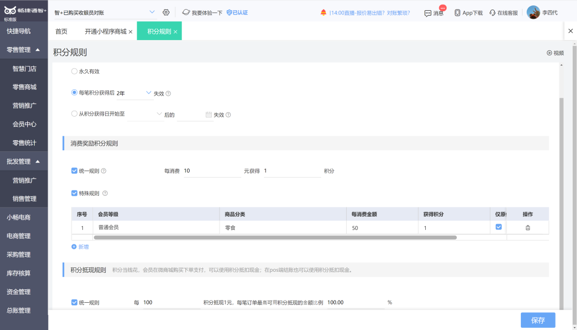Play the 视频 tutorial icon

tap(549, 53)
